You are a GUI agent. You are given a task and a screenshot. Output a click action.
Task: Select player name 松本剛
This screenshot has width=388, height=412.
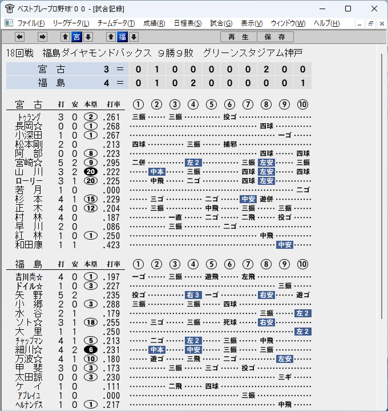click(x=29, y=144)
